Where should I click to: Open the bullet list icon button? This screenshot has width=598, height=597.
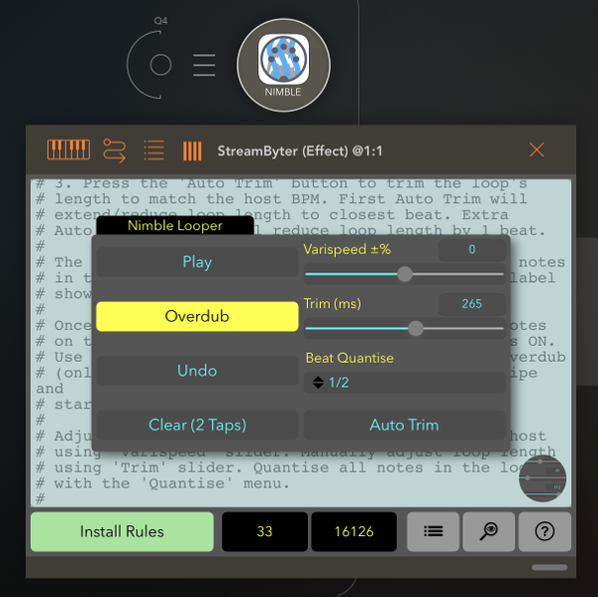(x=434, y=531)
